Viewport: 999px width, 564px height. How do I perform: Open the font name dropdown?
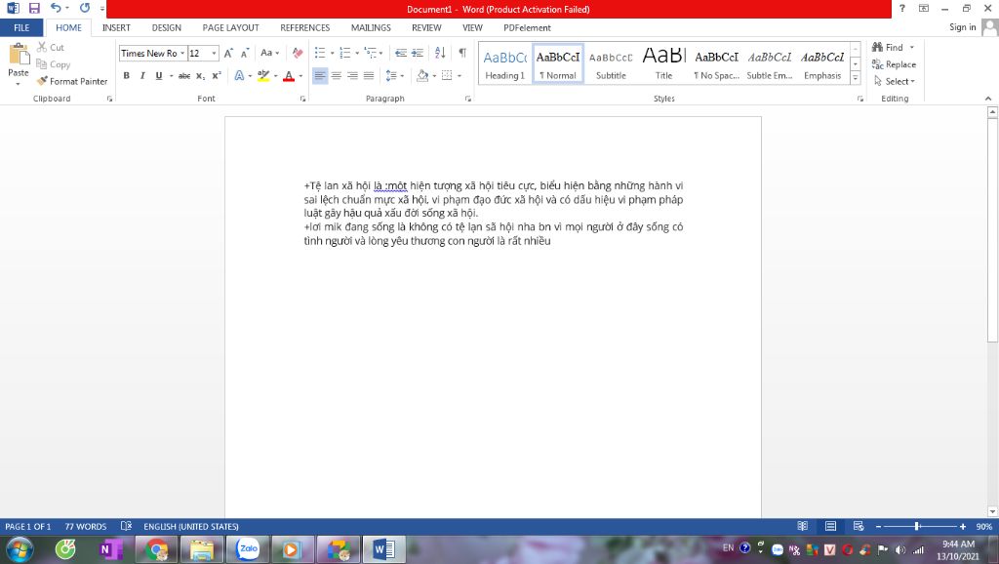pyautogui.click(x=182, y=53)
